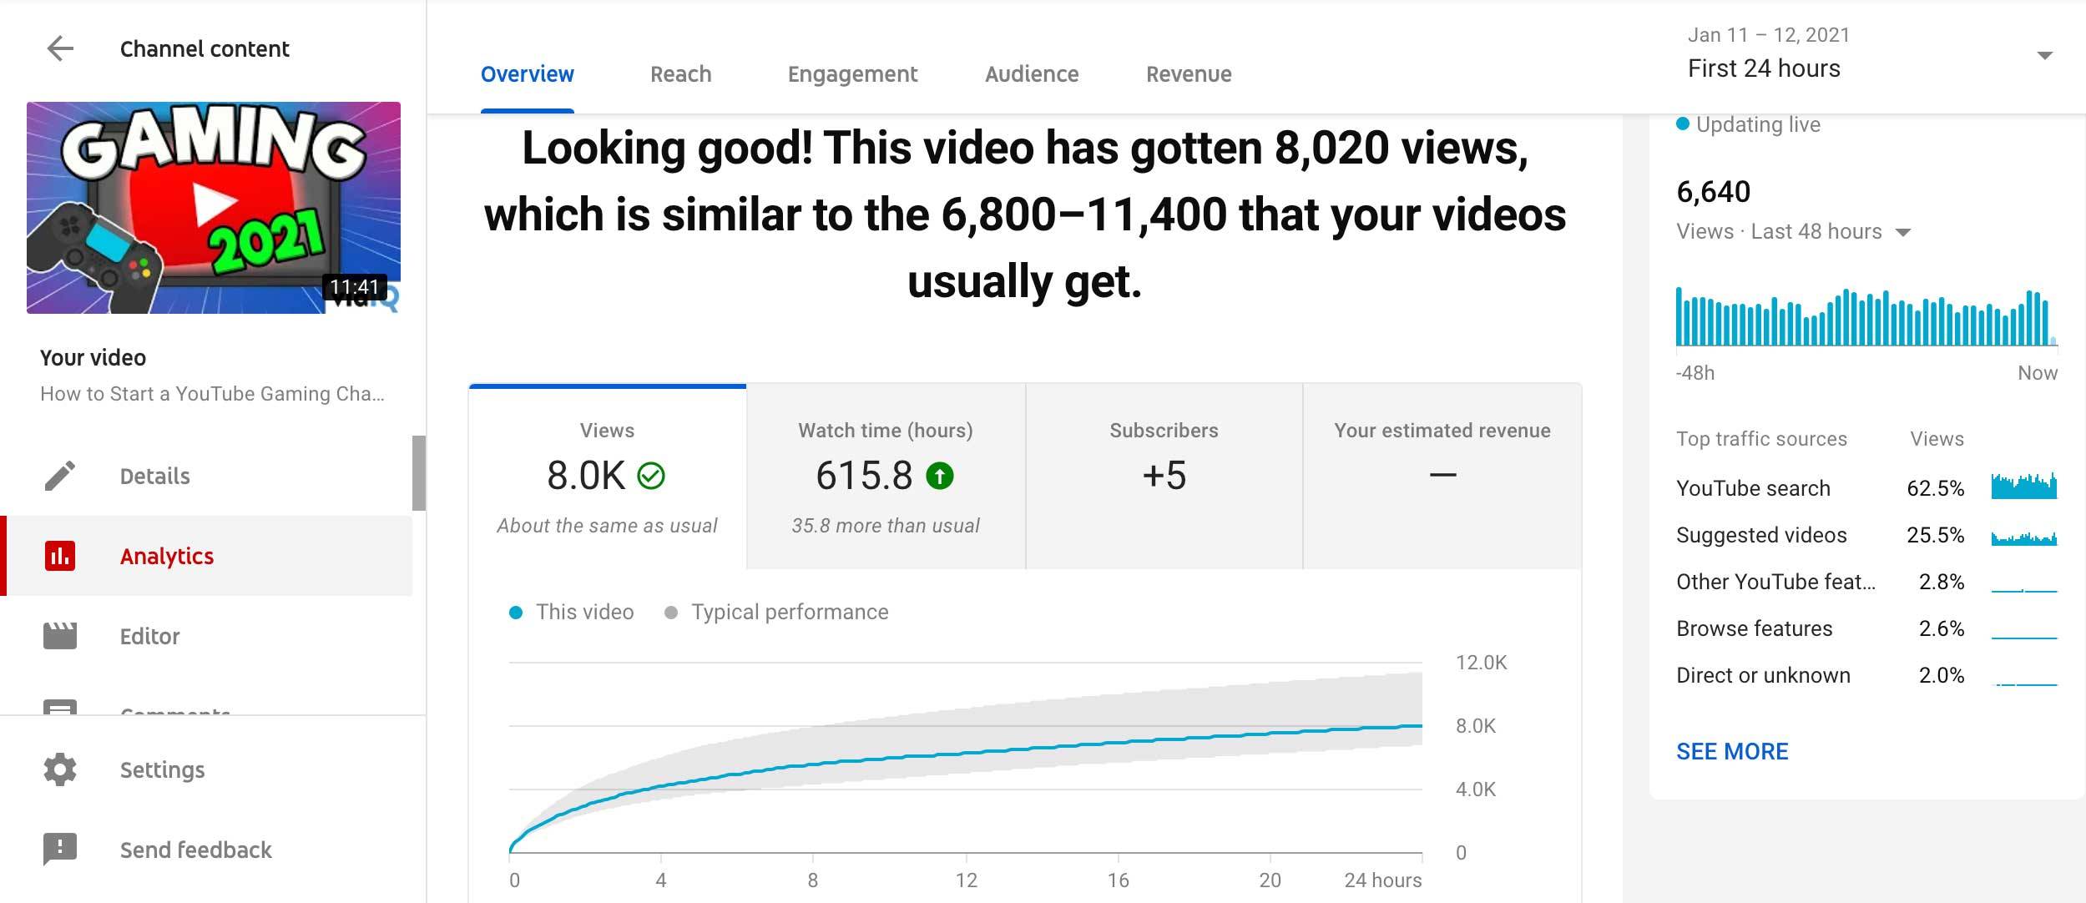Toggle the Typical performance legend dot

tap(670, 613)
